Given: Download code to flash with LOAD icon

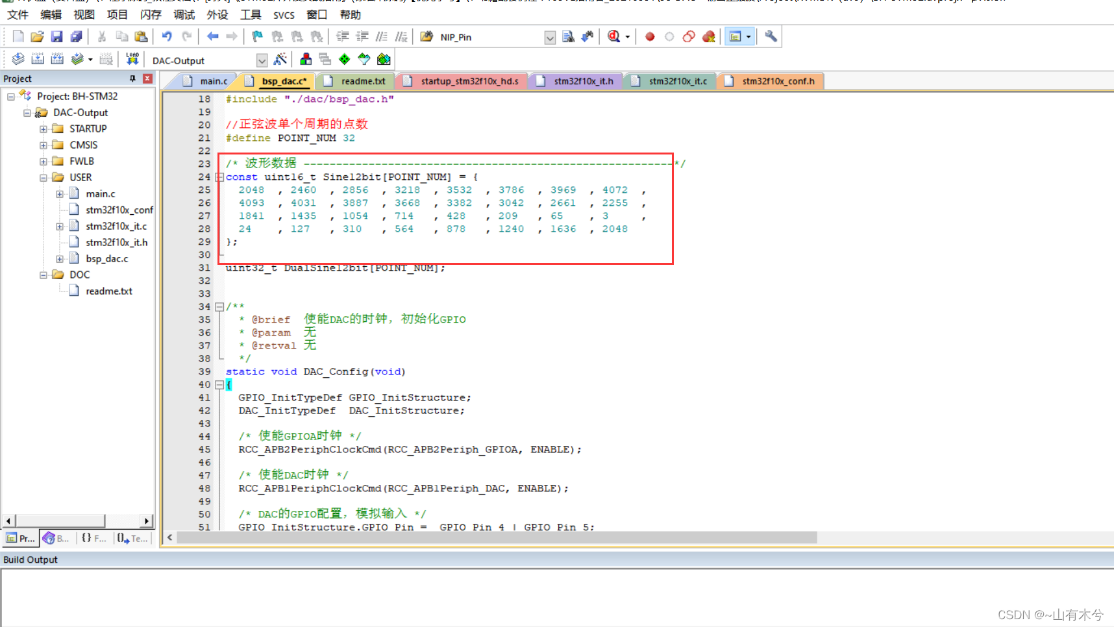Looking at the screenshot, I should [x=132, y=60].
